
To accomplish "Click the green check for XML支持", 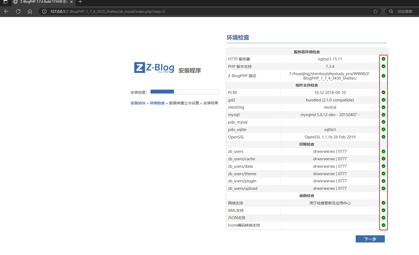I will click(383, 210).
